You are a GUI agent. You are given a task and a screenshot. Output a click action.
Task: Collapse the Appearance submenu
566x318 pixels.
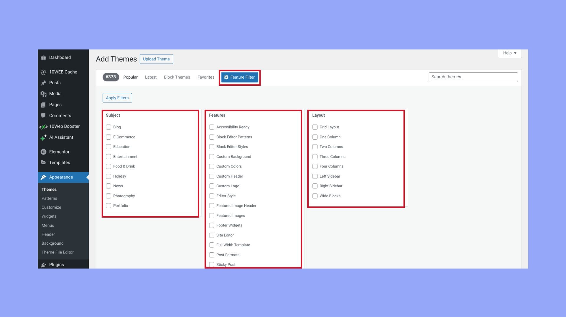pos(61,177)
